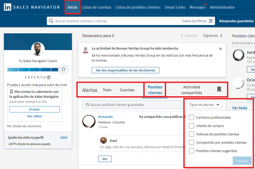Click the star badge on coach progress
Viewport: 255px width, 169px height.
(x=64, y=69)
